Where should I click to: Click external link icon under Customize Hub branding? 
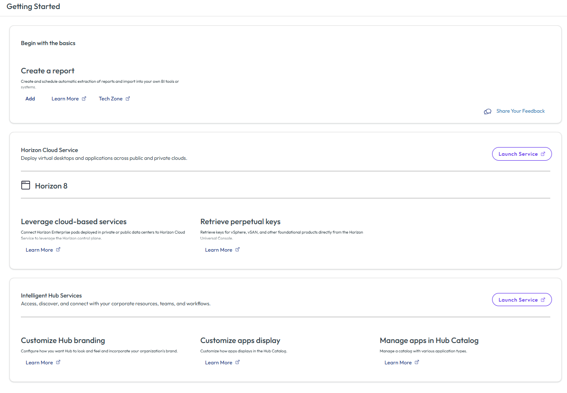coord(58,362)
